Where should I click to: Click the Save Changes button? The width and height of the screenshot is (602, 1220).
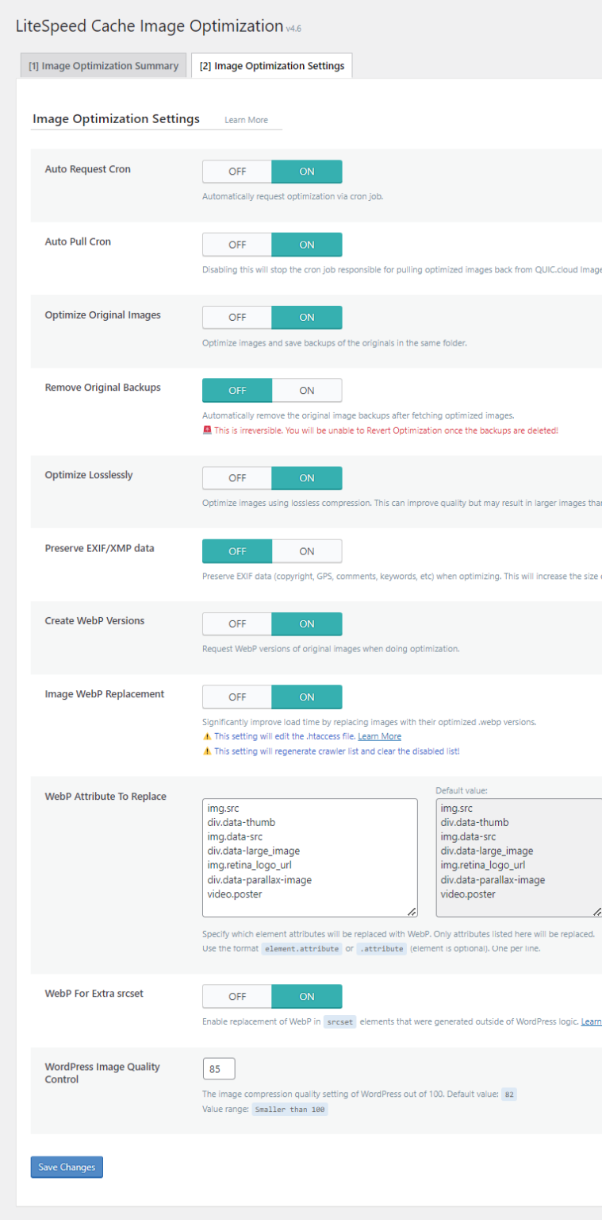(66, 1167)
